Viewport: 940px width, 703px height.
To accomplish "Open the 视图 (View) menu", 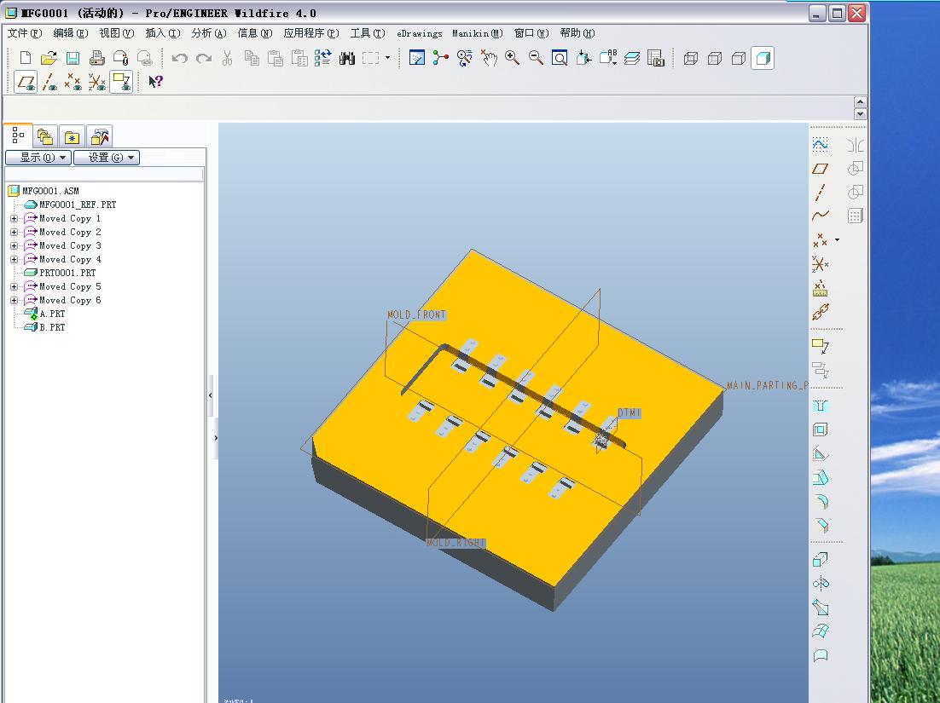I will (x=116, y=33).
